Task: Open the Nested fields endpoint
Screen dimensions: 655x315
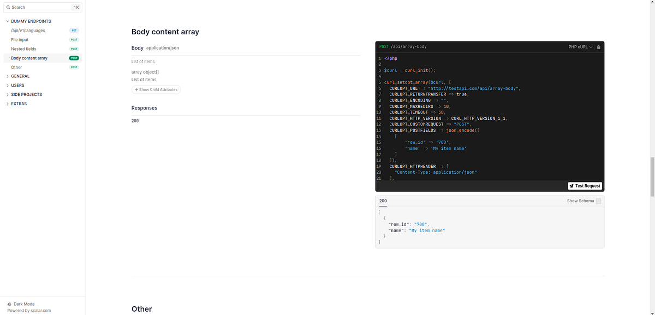Action: click(x=23, y=49)
